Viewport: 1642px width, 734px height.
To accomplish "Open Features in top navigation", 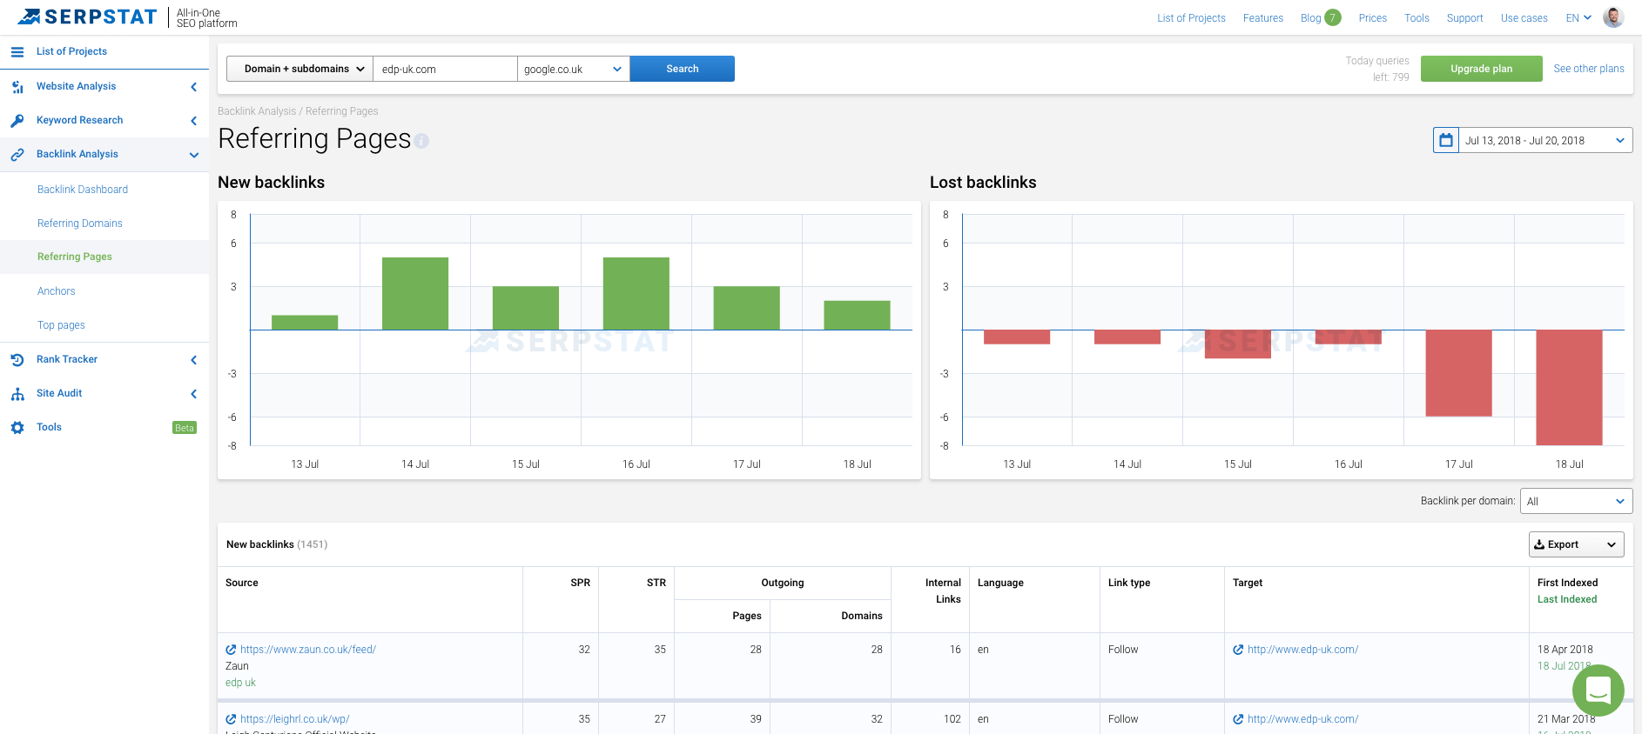I will click(1263, 17).
